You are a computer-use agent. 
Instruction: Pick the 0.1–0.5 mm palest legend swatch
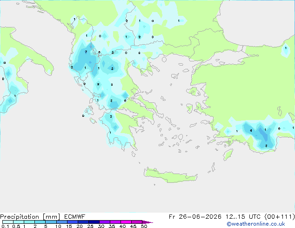[8, 222]
